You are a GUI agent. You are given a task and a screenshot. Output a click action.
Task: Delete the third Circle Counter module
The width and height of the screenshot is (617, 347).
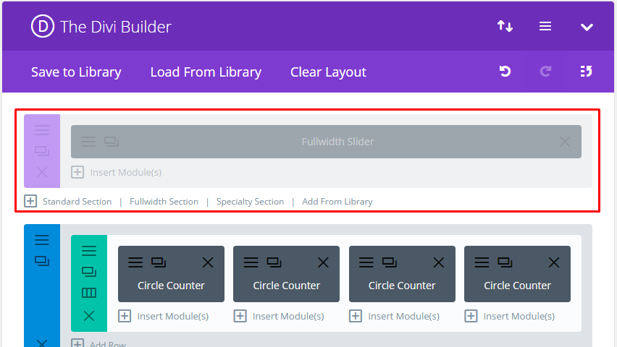[439, 262]
